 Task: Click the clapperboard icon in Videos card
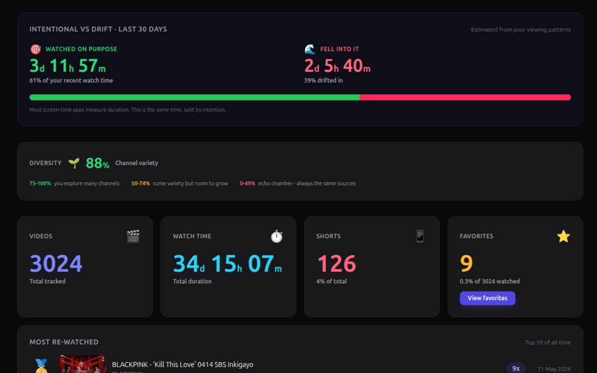pyautogui.click(x=133, y=236)
